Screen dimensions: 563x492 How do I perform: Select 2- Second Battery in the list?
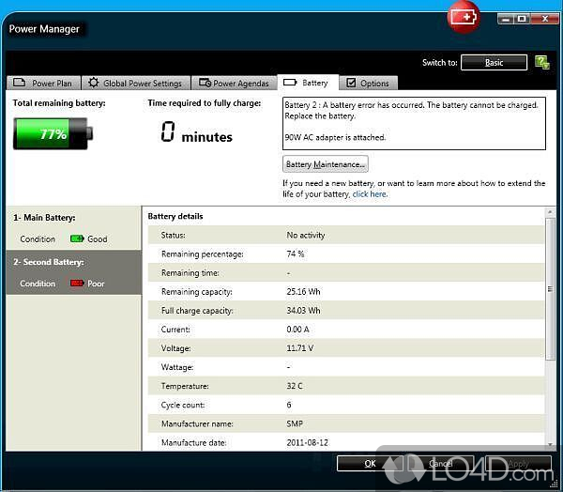point(74,272)
